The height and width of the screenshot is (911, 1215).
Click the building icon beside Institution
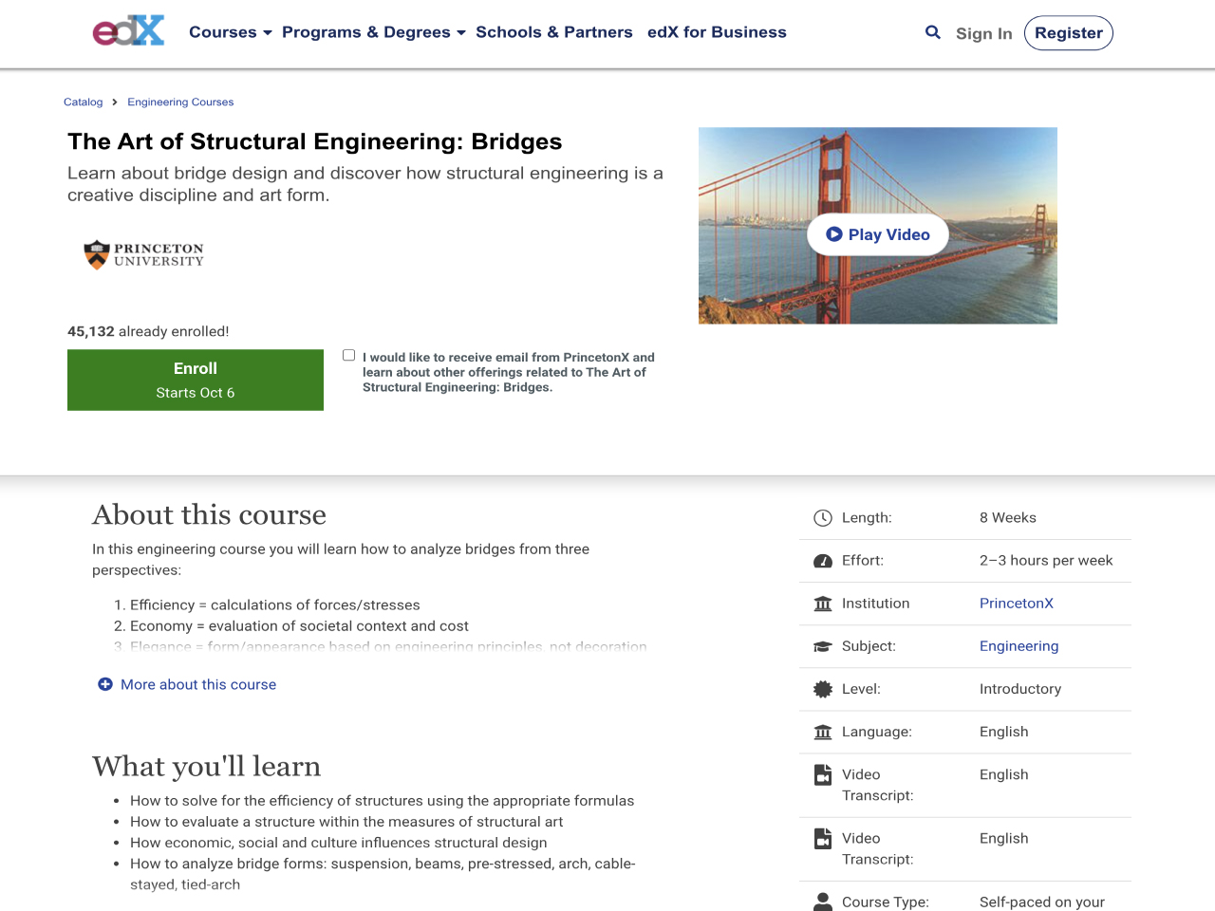[823, 604]
